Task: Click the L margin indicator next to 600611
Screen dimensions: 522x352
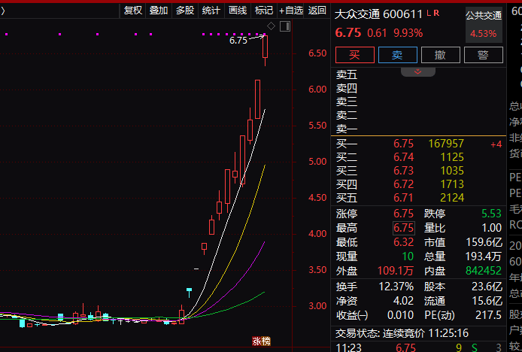Action: tap(429, 14)
